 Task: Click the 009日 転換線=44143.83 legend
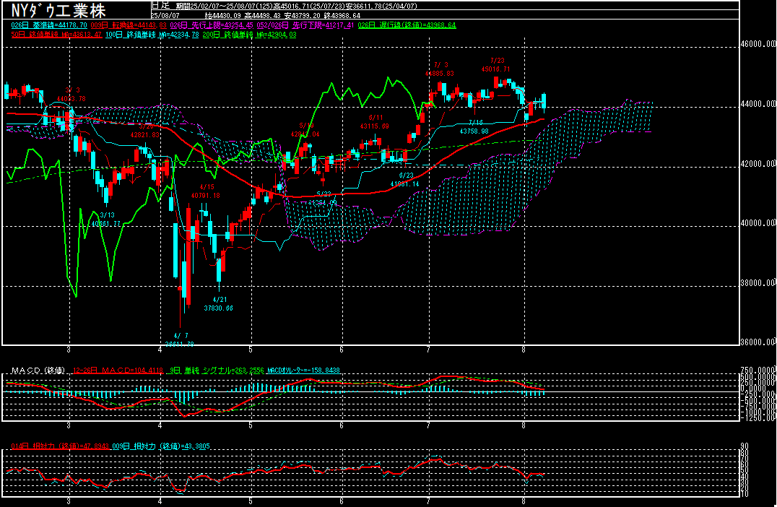(129, 25)
